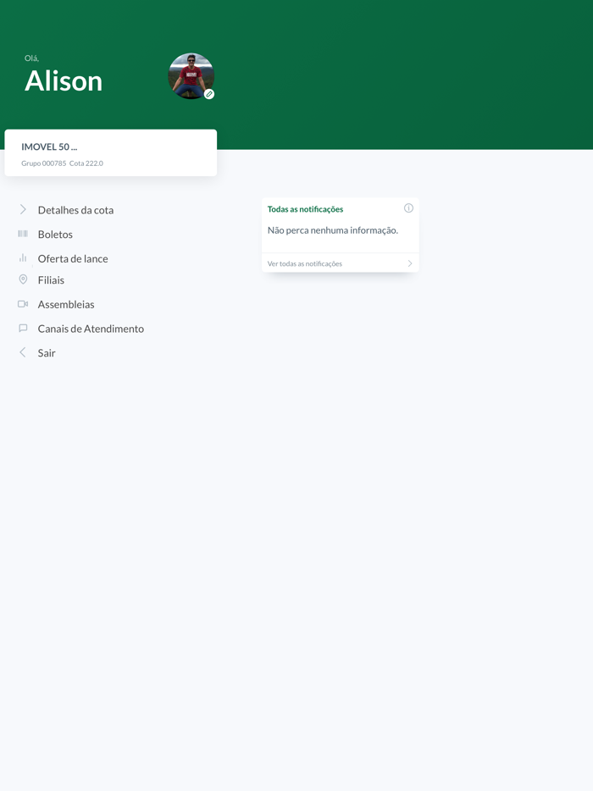This screenshot has height=791, width=593.
Task: Click the video camera icon beside Assembleias
Action: [23, 304]
